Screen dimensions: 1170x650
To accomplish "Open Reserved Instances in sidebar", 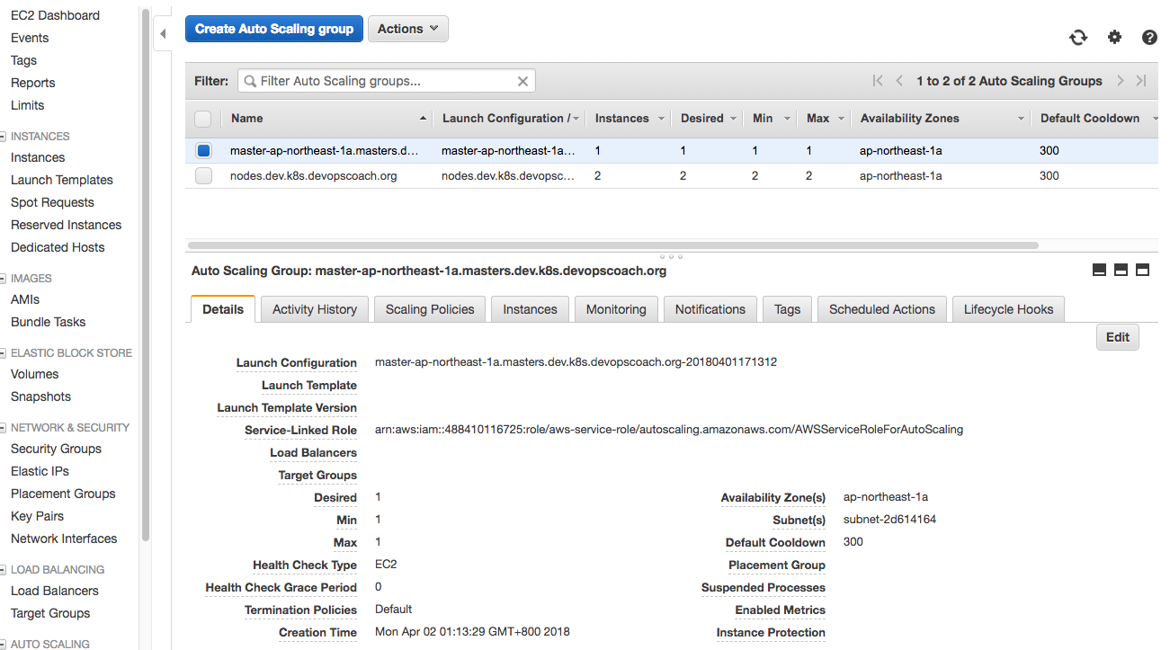I will pyautogui.click(x=66, y=225).
